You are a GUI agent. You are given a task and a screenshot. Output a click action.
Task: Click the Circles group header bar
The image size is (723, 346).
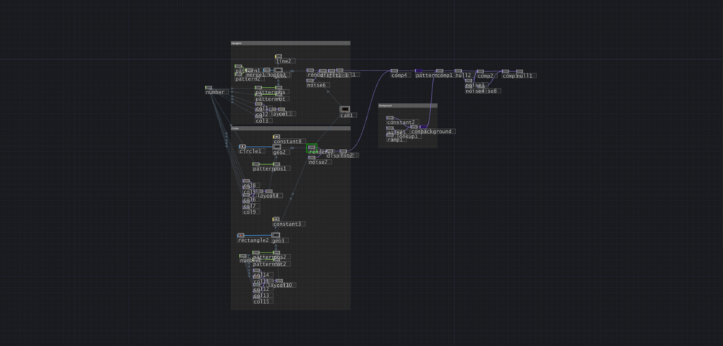291,128
